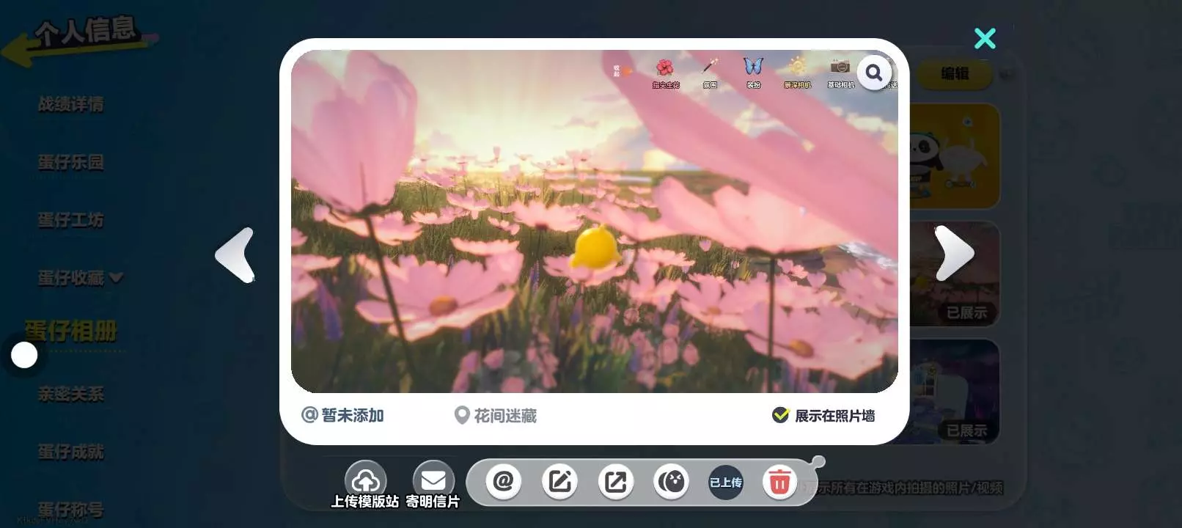Add a tagged friend via @暂未添加
1182x528 pixels.
(x=342, y=415)
